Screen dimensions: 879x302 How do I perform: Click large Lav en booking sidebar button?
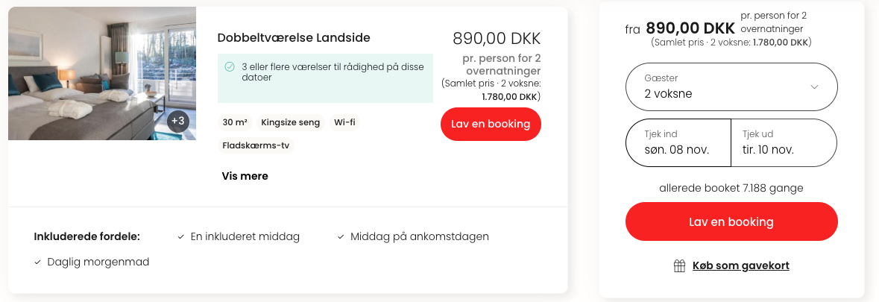point(731,221)
